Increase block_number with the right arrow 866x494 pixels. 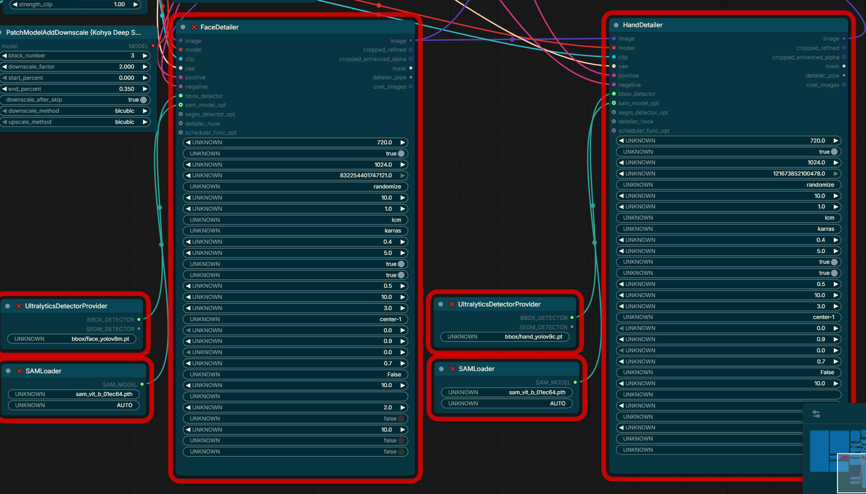click(x=145, y=56)
